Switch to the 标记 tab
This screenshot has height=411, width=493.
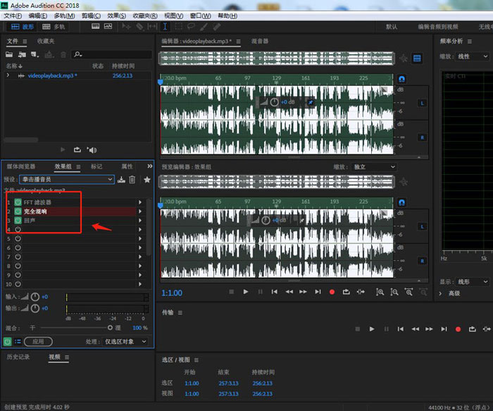(x=96, y=166)
